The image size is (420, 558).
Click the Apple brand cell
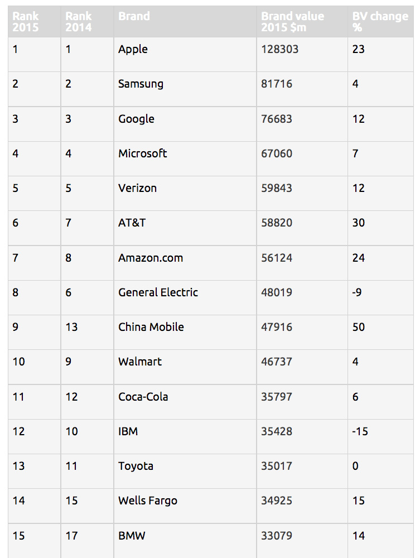(x=185, y=54)
